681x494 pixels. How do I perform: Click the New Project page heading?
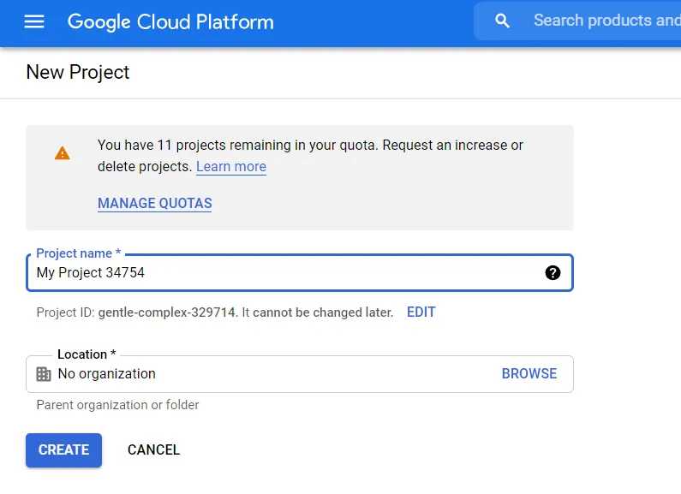click(x=78, y=73)
